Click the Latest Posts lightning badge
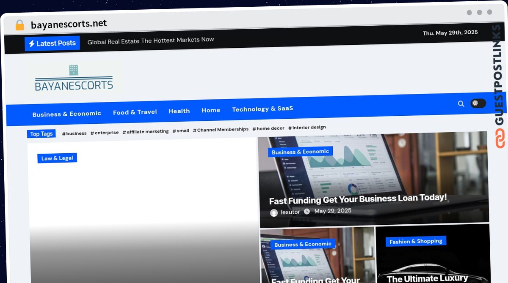 pyautogui.click(x=52, y=44)
